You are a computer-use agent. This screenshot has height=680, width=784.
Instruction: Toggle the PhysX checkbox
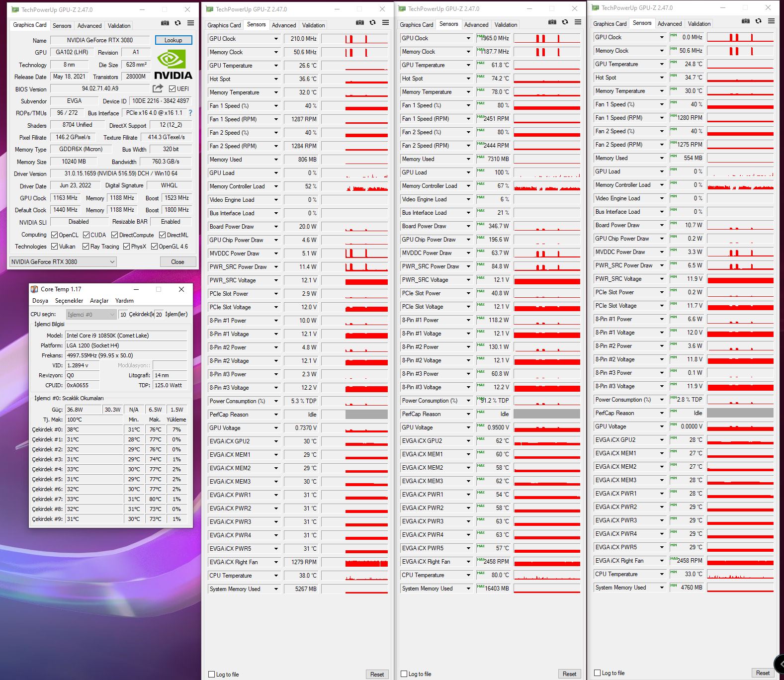coord(126,247)
